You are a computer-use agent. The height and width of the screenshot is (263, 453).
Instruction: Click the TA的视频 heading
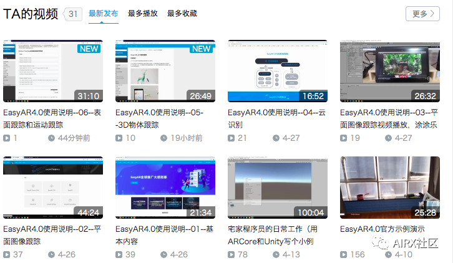31,14
